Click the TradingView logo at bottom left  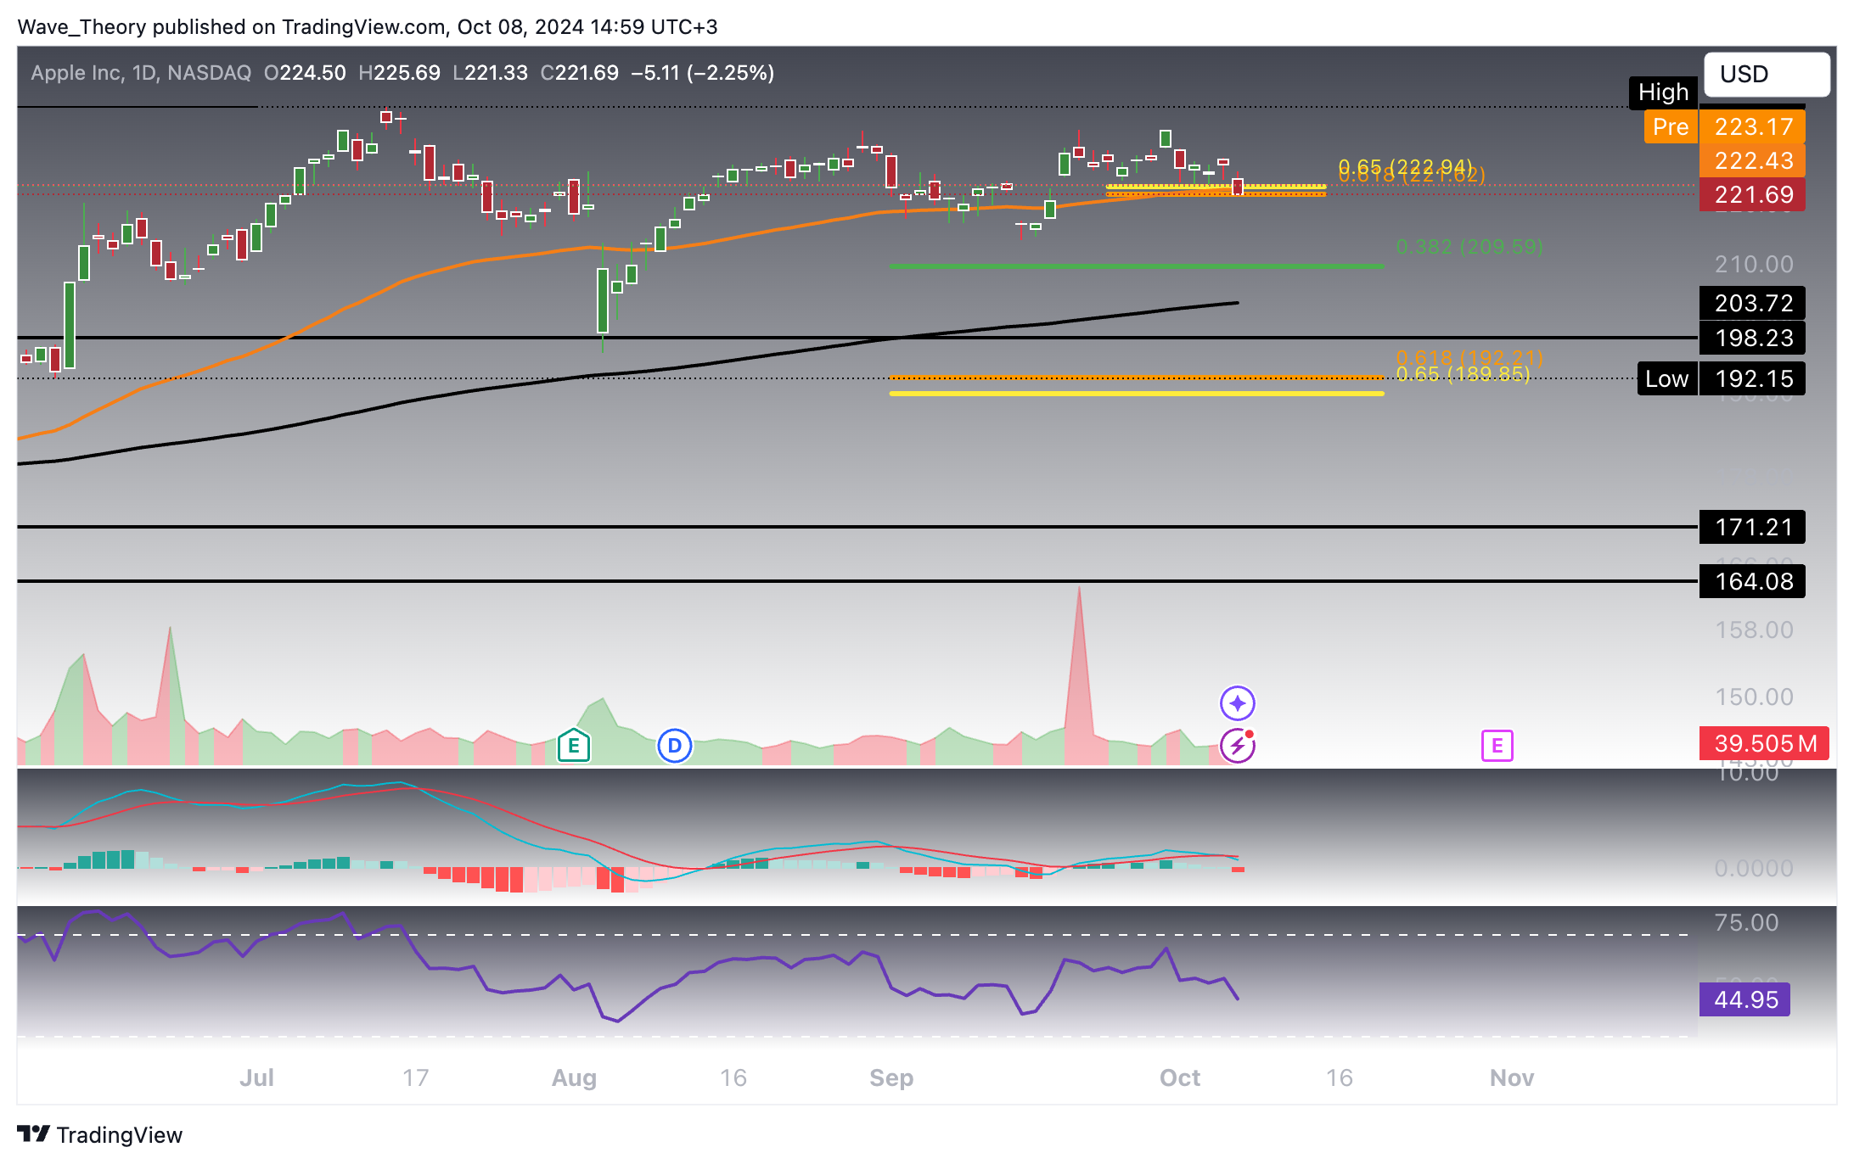pos(100,1134)
